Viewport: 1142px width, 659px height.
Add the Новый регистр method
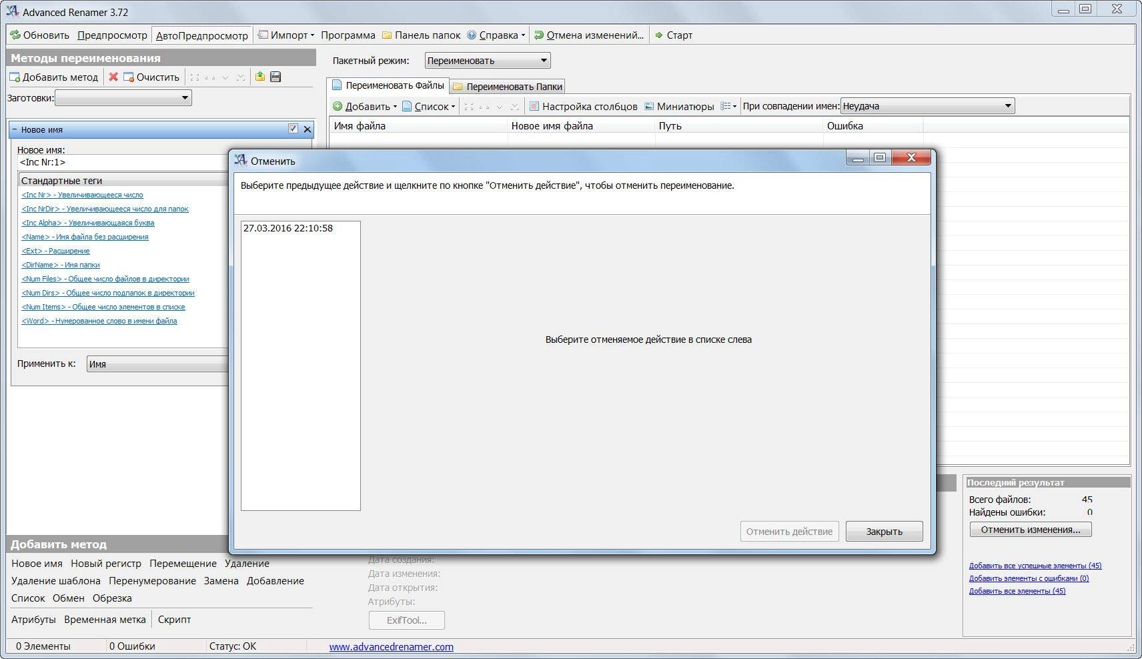point(106,564)
